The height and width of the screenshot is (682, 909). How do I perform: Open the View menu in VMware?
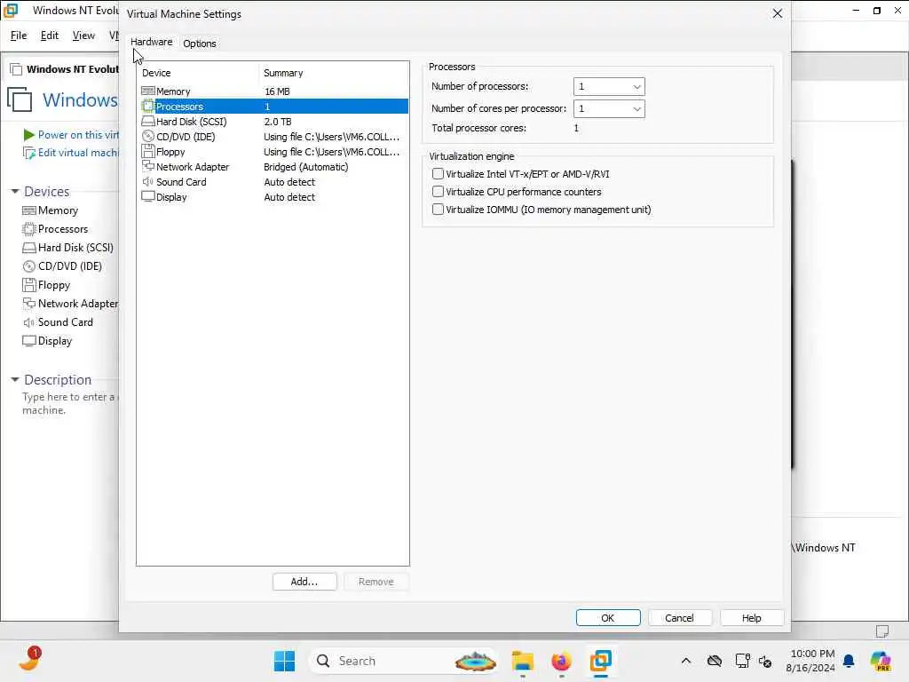tap(83, 36)
